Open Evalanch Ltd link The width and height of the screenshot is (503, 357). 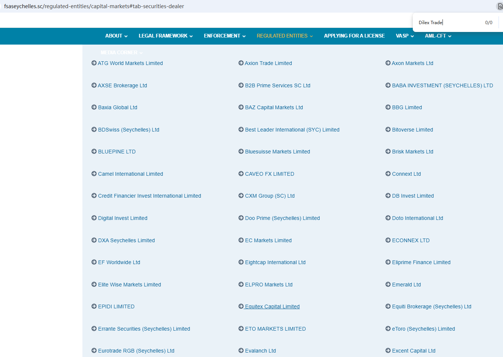(260, 351)
